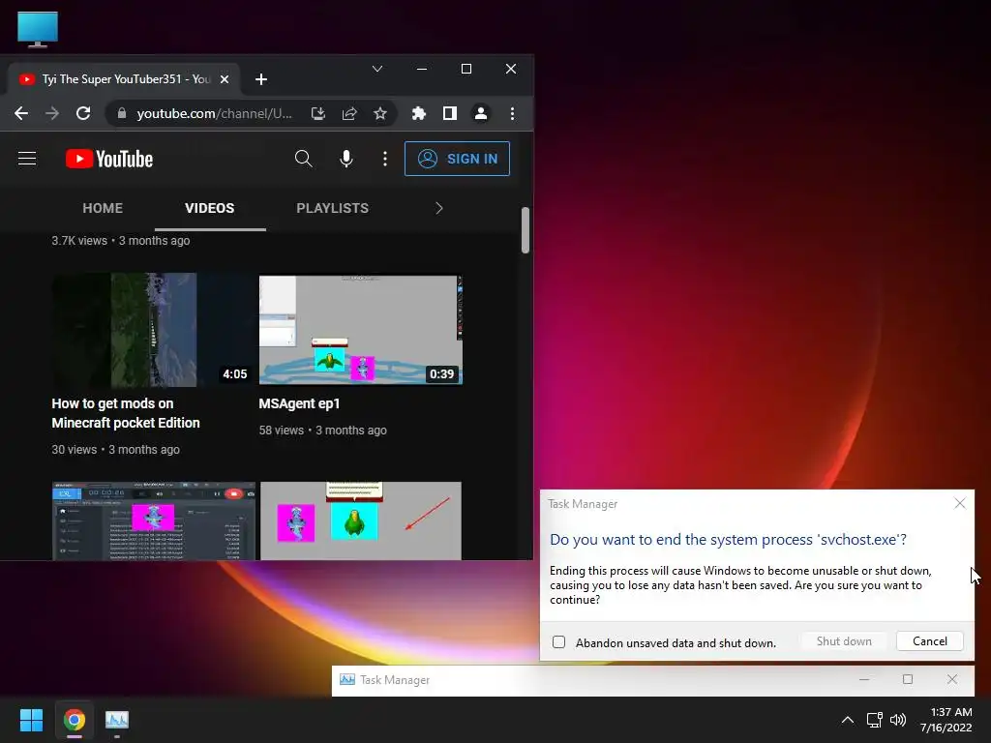This screenshot has height=743, width=991.
Task: Open the Windows Start menu
Action: 31,720
